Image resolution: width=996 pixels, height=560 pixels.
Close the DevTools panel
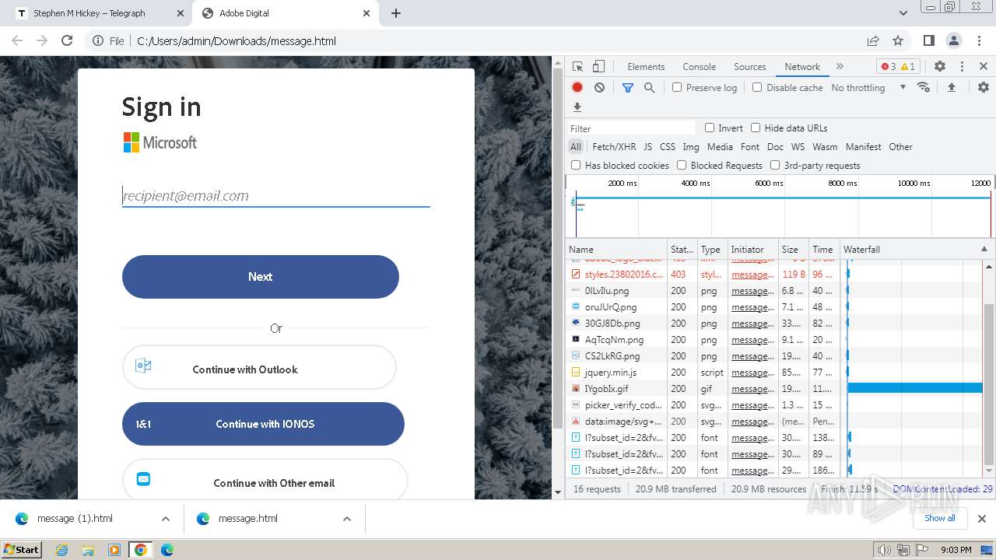(984, 67)
